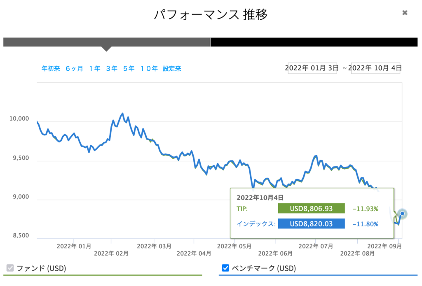
Task: Click the 2022年 05月 x-axis label
Action: click(234, 246)
